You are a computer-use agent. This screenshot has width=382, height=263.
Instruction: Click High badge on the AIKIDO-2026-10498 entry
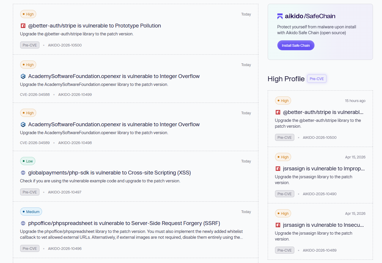pyautogui.click(x=28, y=113)
